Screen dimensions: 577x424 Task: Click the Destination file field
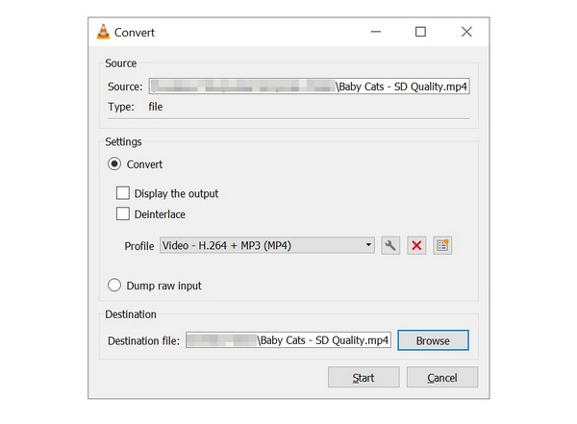(x=288, y=340)
